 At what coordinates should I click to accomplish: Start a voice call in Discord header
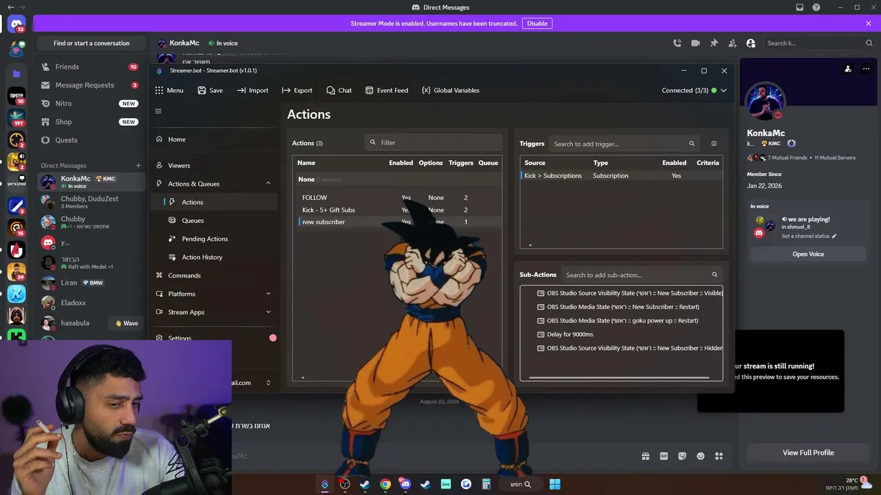click(x=677, y=43)
